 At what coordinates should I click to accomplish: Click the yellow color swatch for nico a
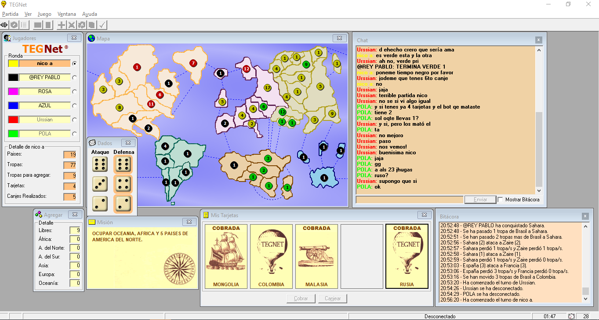13,63
